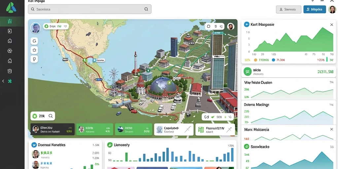The height and width of the screenshot is (169, 338).
Task: Click the man's avatar on the map
Action: [36, 28]
